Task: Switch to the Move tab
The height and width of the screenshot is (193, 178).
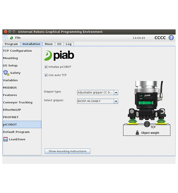Action: click(49, 44)
